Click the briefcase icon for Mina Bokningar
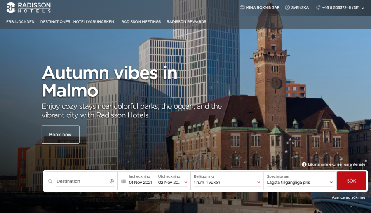The height and width of the screenshot is (213, 371). 242,7
